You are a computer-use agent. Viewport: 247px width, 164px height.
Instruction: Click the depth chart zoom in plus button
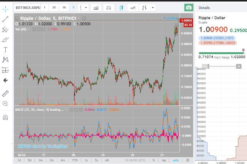pos(239,67)
